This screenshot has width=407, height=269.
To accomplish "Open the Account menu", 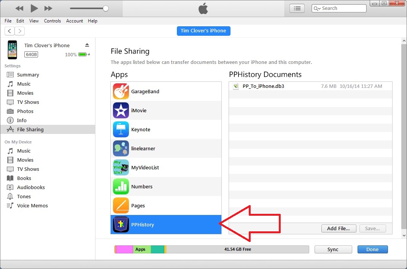I will point(75,21).
